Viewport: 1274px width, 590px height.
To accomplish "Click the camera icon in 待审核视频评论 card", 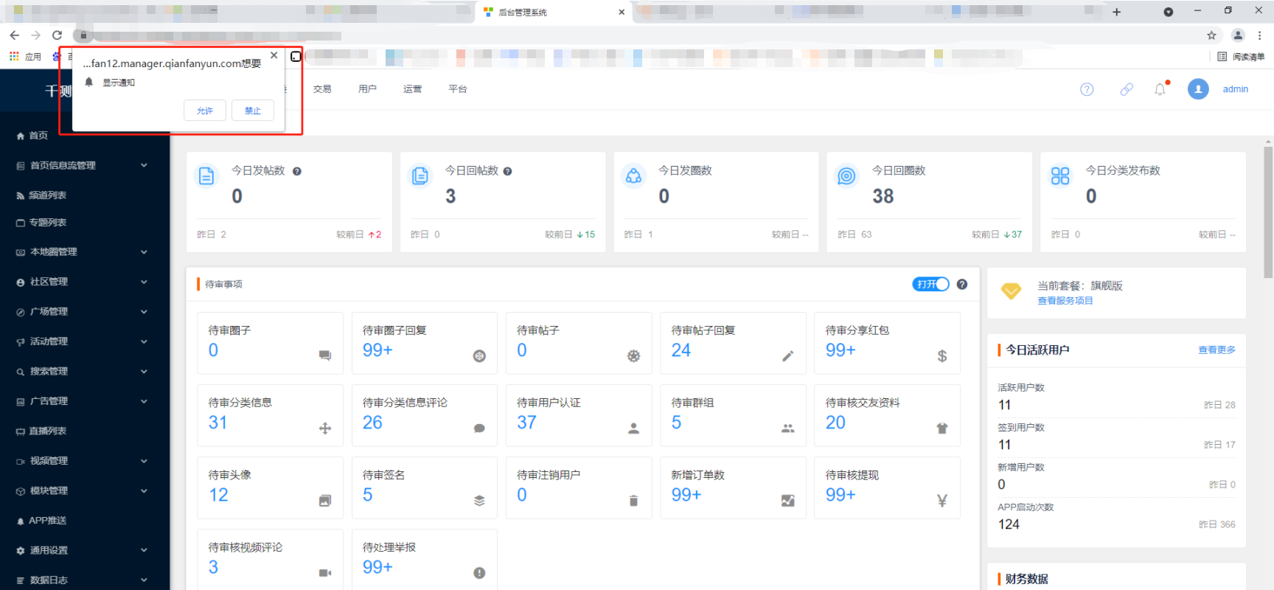I will click(x=325, y=573).
